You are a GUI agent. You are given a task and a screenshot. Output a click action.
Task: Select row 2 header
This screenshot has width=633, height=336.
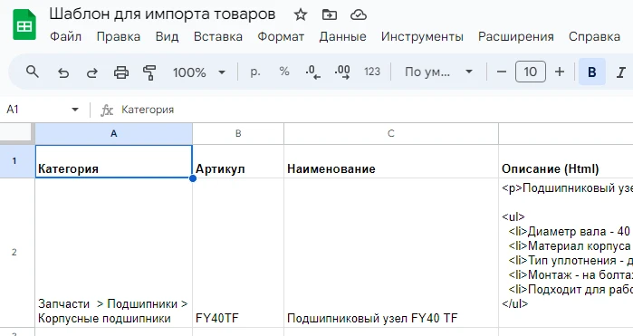click(x=17, y=253)
